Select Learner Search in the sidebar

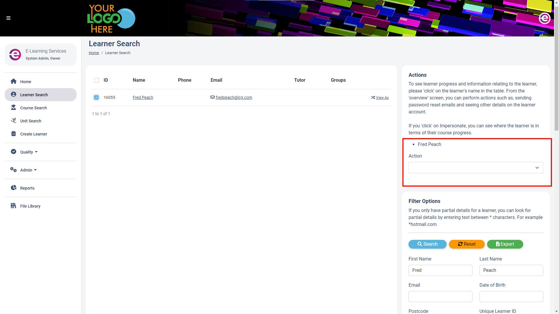pyautogui.click(x=40, y=95)
